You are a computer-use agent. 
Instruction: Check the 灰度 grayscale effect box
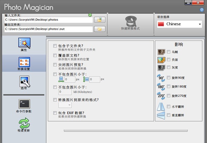click(x=168, y=67)
